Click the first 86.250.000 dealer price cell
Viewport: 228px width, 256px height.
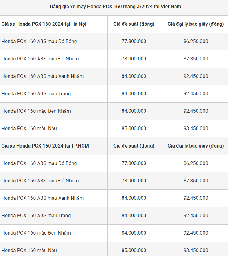(x=196, y=41)
